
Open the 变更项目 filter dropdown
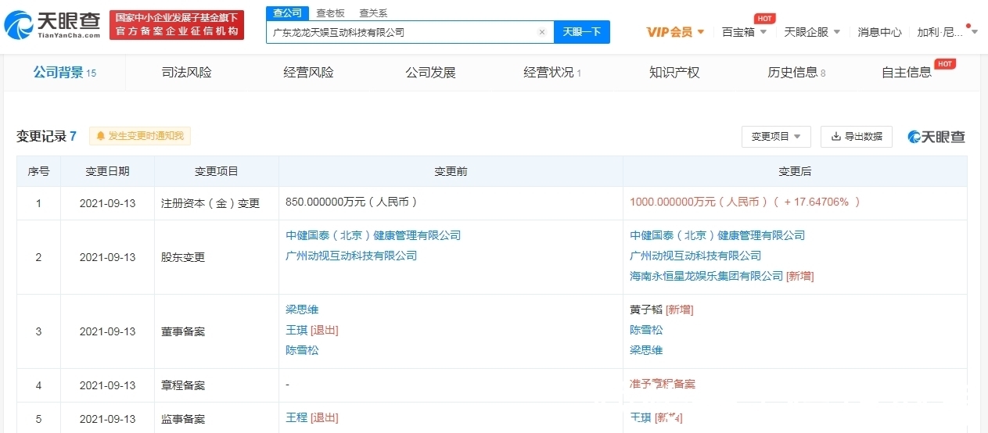[x=776, y=136]
